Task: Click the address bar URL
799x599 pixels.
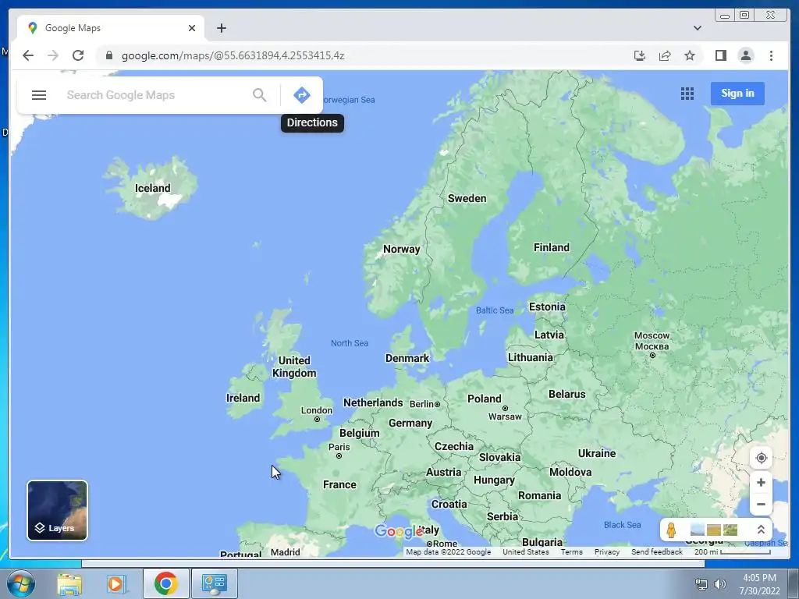Action: pyautogui.click(x=233, y=55)
